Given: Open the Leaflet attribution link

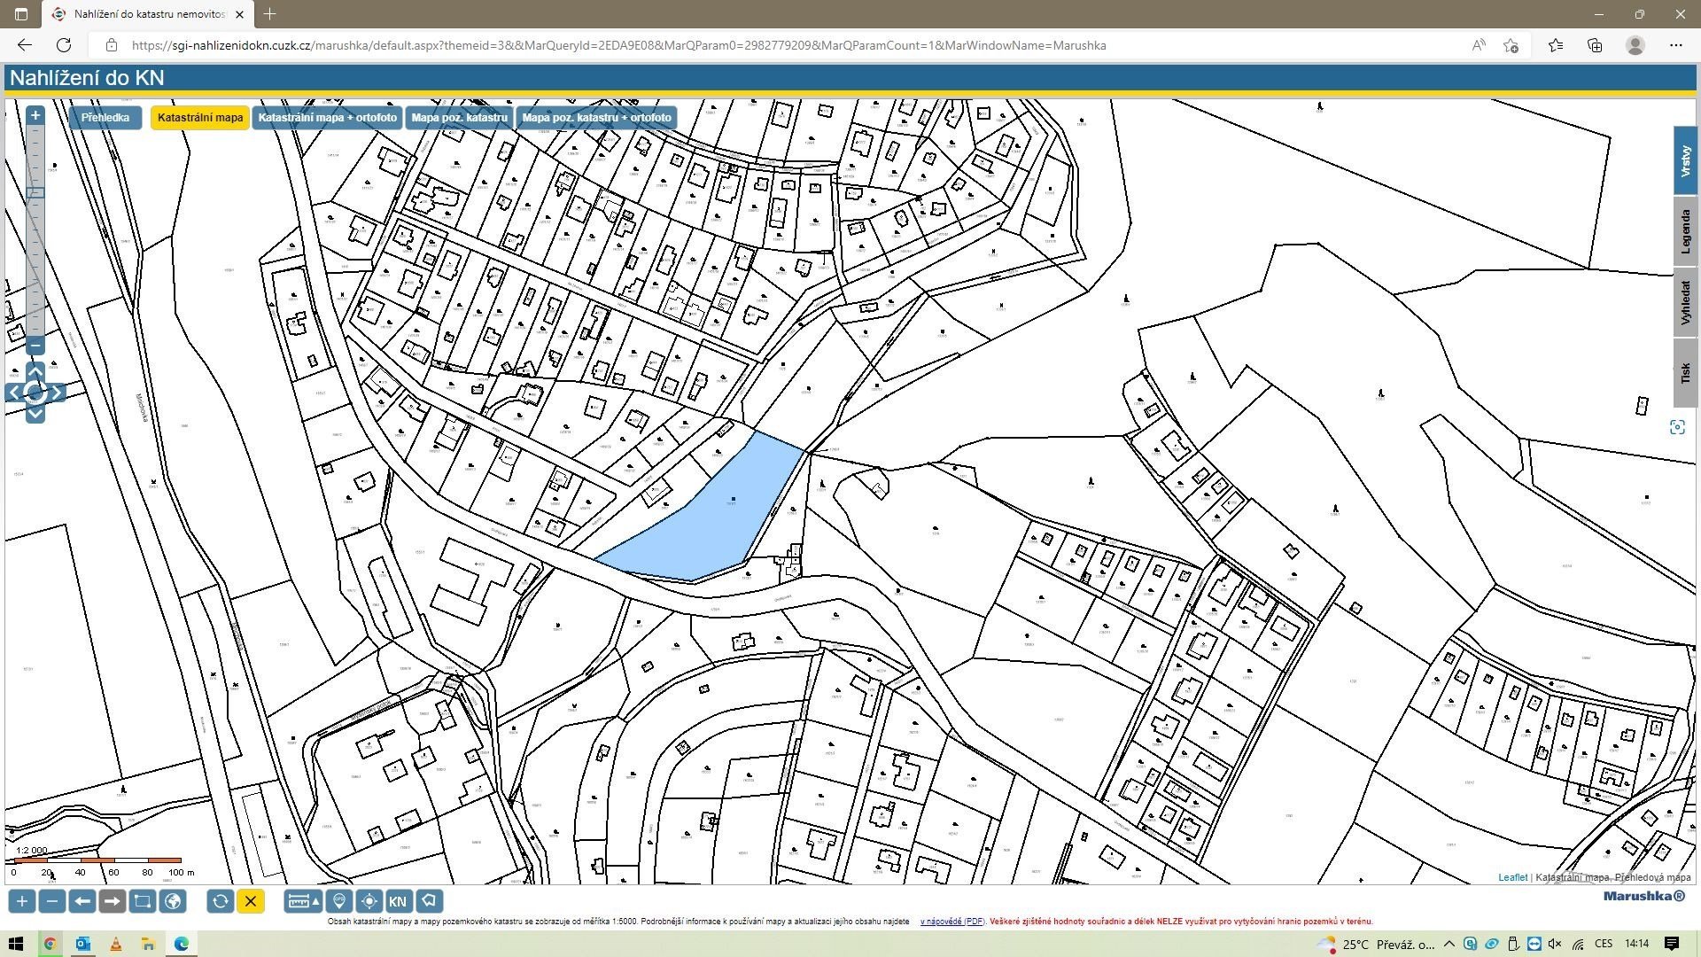Looking at the screenshot, I should tap(1512, 877).
